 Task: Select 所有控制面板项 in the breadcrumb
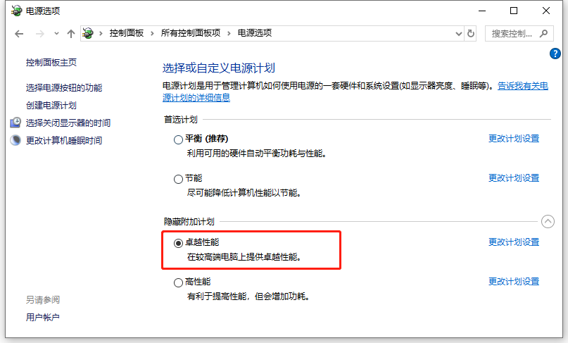(x=191, y=33)
